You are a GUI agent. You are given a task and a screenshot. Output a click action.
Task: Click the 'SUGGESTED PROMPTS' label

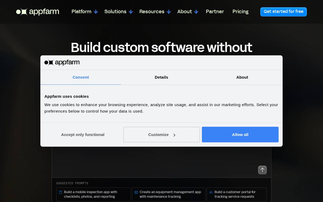(72, 183)
